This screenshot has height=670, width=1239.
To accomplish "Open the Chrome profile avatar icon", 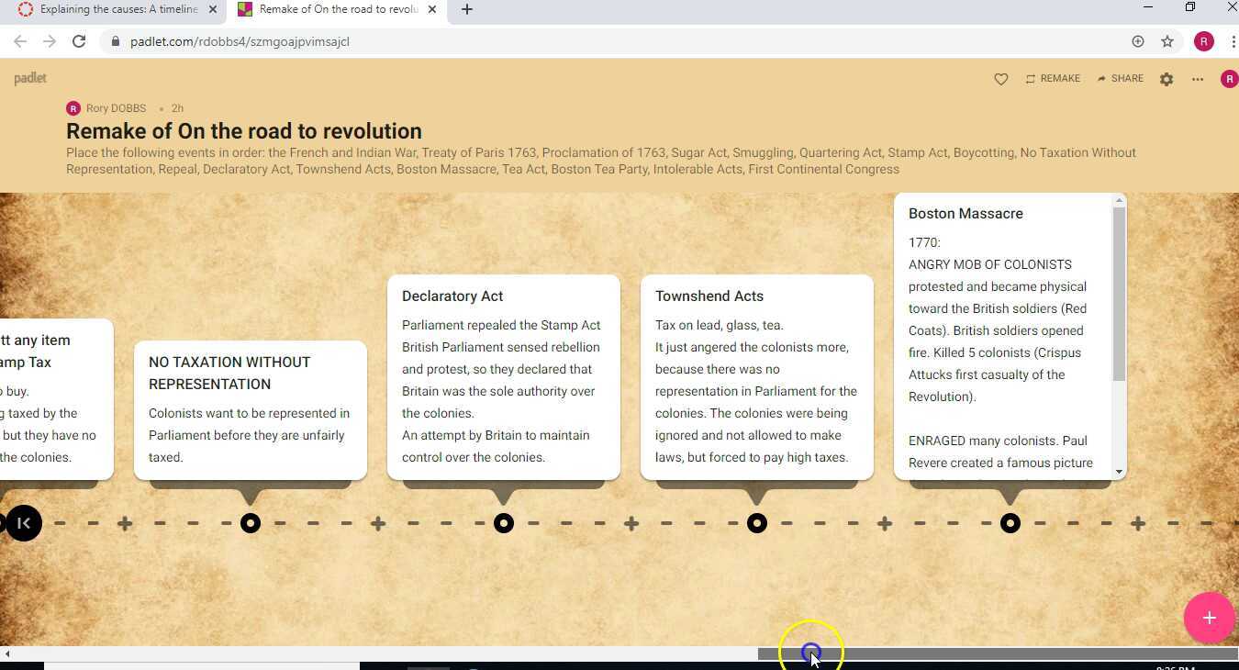I will 1204,41.
